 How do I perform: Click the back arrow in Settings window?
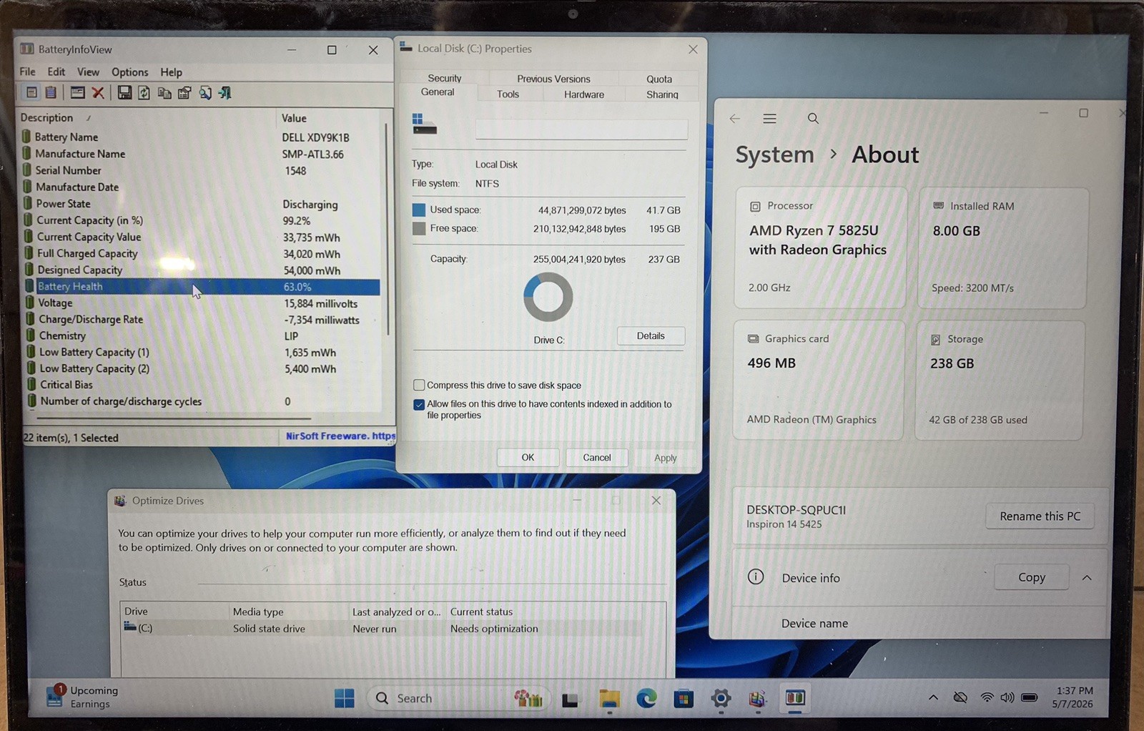pyautogui.click(x=734, y=119)
